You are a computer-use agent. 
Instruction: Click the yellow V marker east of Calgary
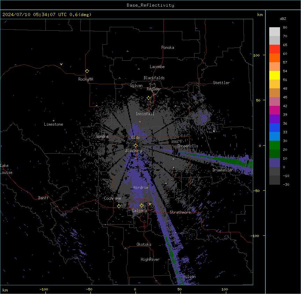tap(150, 204)
